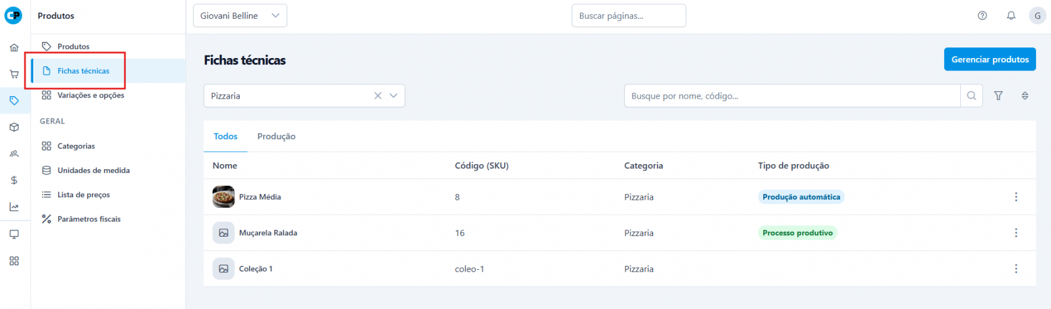
Task: Click the Pizza Média product thumbnail
Action: tap(223, 197)
